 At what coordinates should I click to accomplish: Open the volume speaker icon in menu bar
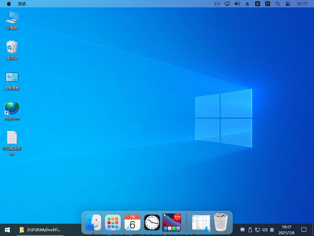pyautogui.click(x=237, y=4)
